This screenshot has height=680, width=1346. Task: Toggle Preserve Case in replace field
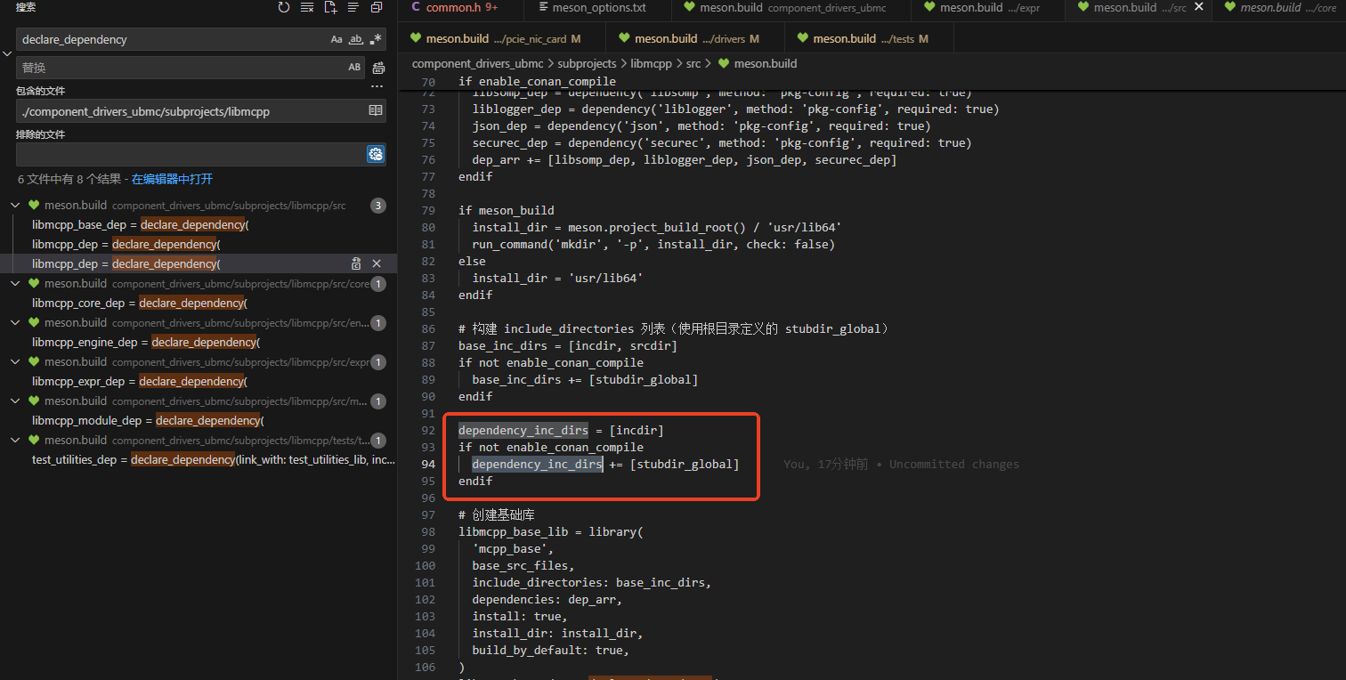click(x=354, y=68)
